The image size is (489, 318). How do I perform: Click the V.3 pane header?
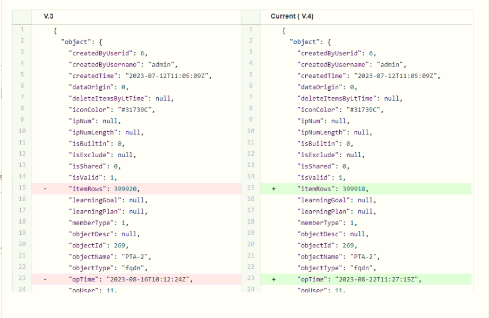click(49, 16)
